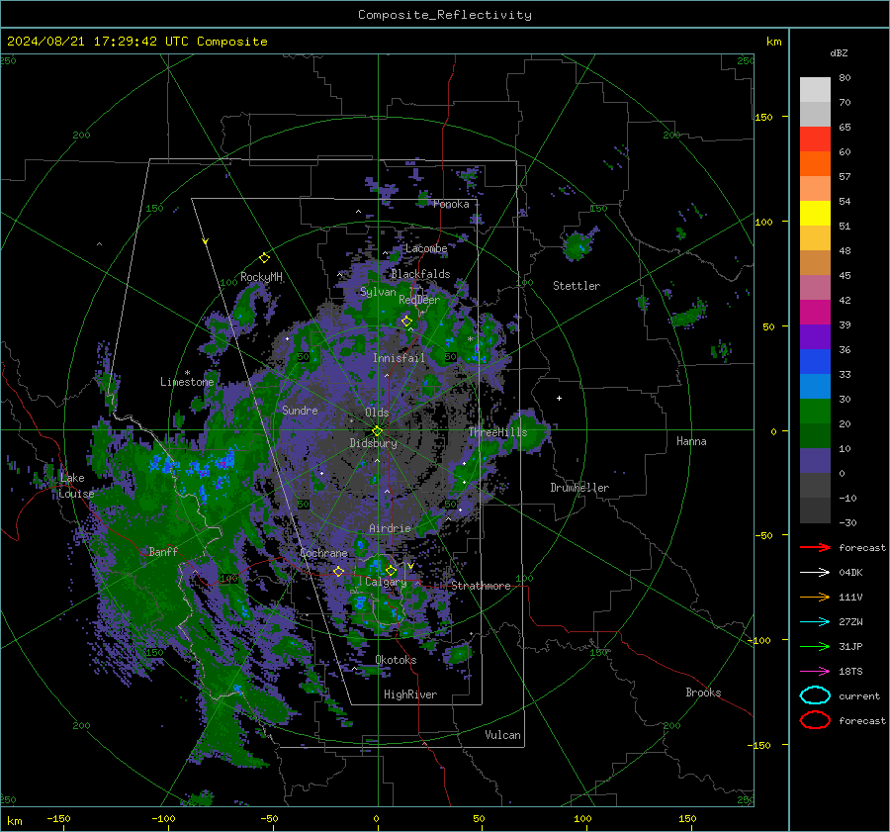The height and width of the screenshot is (832, 890).
Task: Select the Banff label
Action: 163,551
